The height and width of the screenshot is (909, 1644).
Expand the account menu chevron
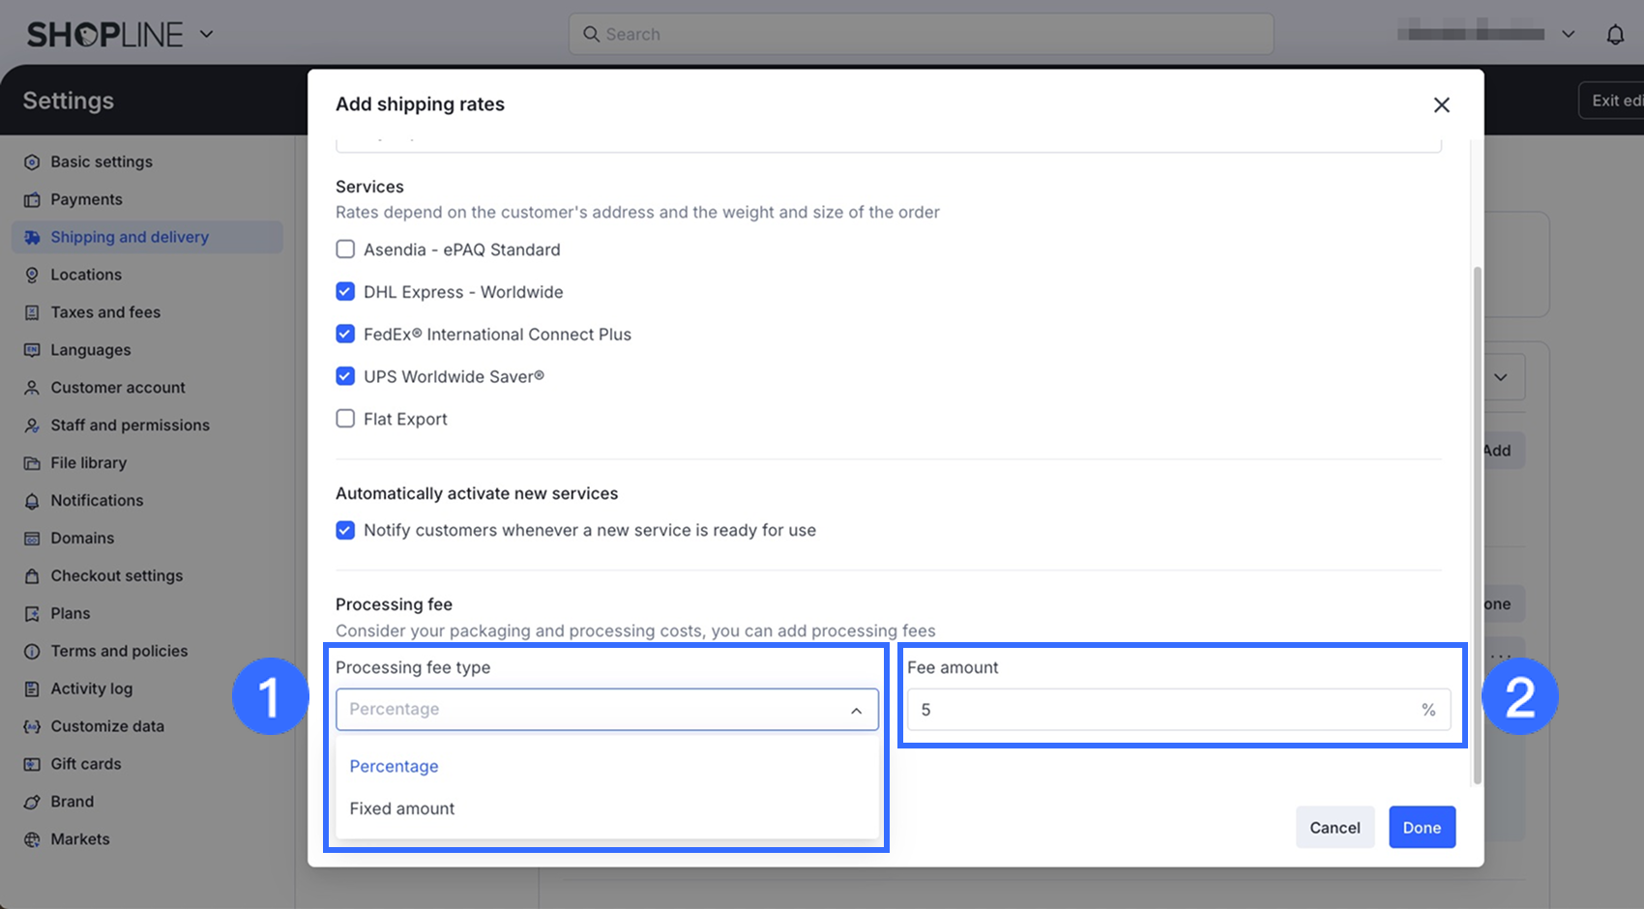(1568, 35)
